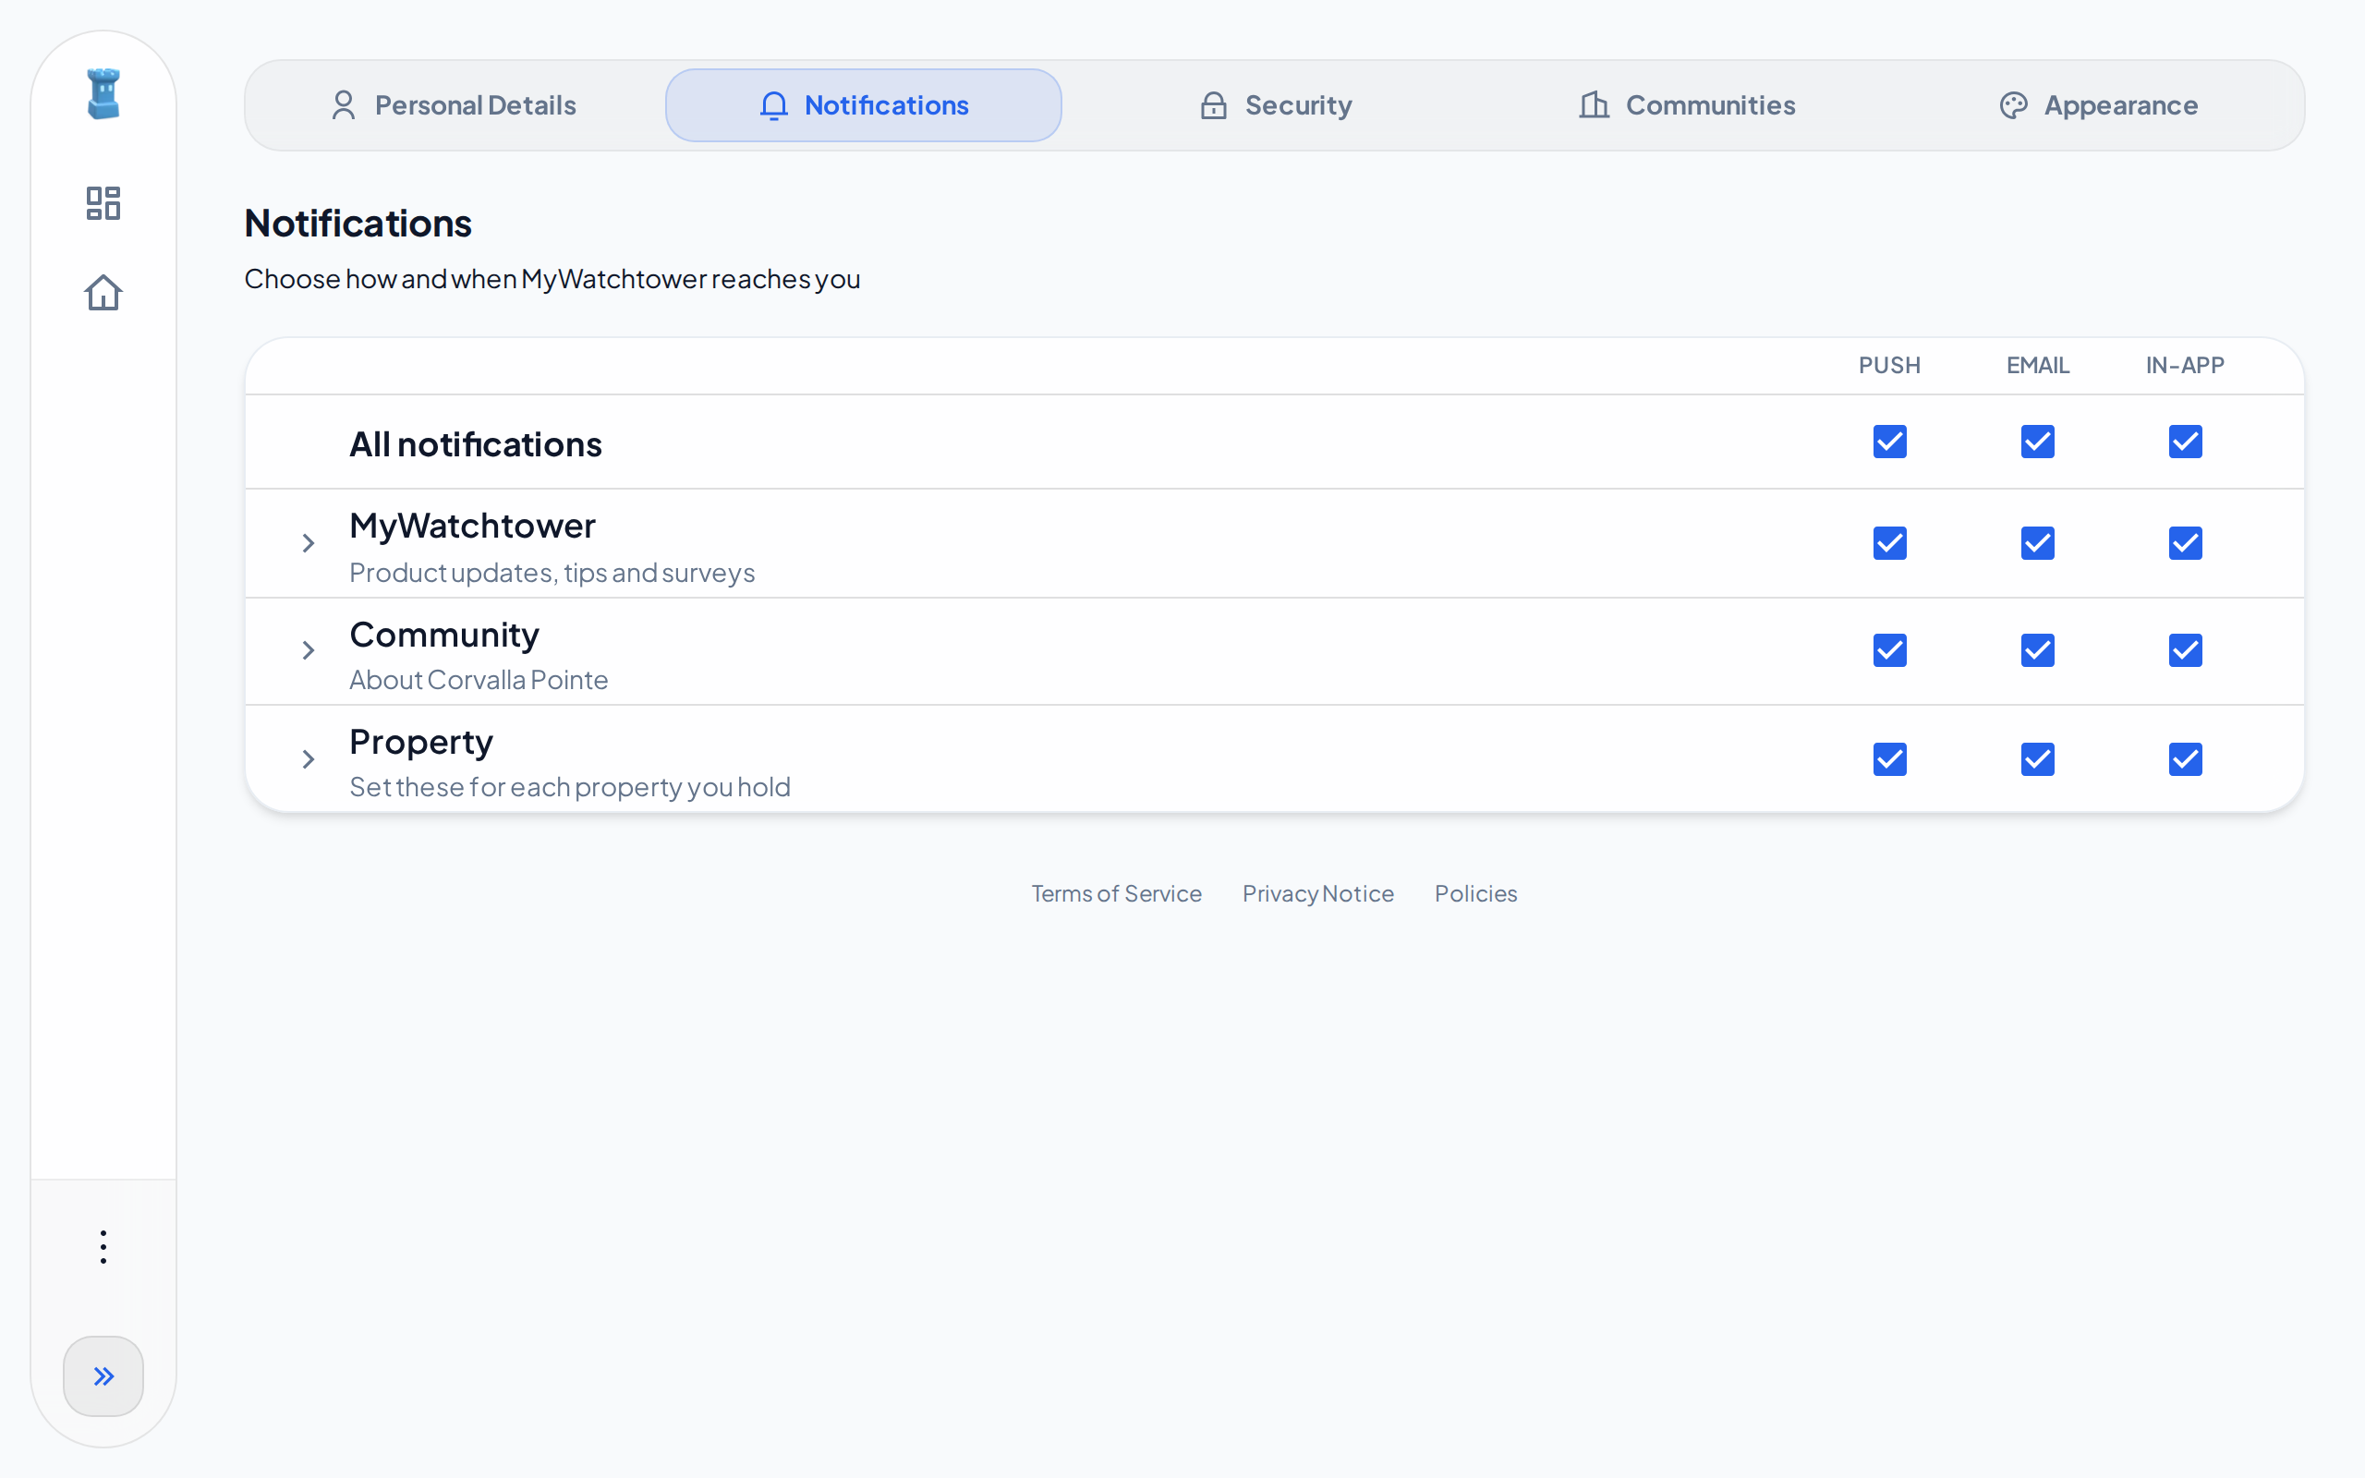2365x1478 pixels.
Task: Click the 'All notifications' row label
Action: click(x=476, y=444)
